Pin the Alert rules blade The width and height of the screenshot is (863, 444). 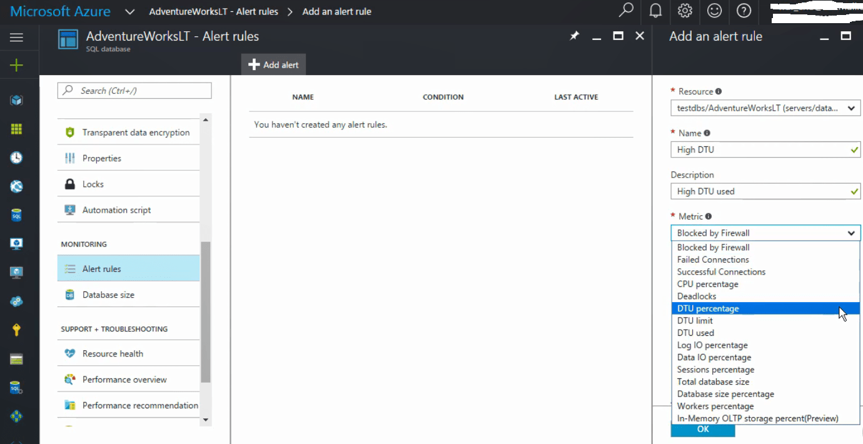point(575,36)
